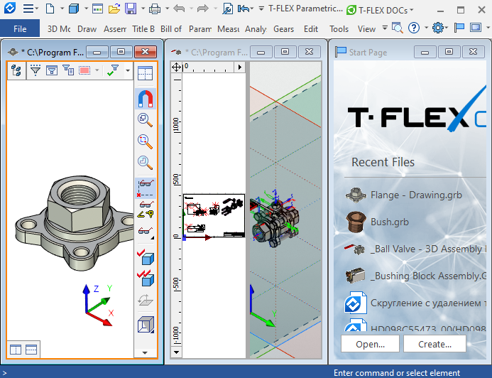The image size is (492, 378).
Task: Click the zoom to selection magnifier icon
Action: (x=146, y=142)
